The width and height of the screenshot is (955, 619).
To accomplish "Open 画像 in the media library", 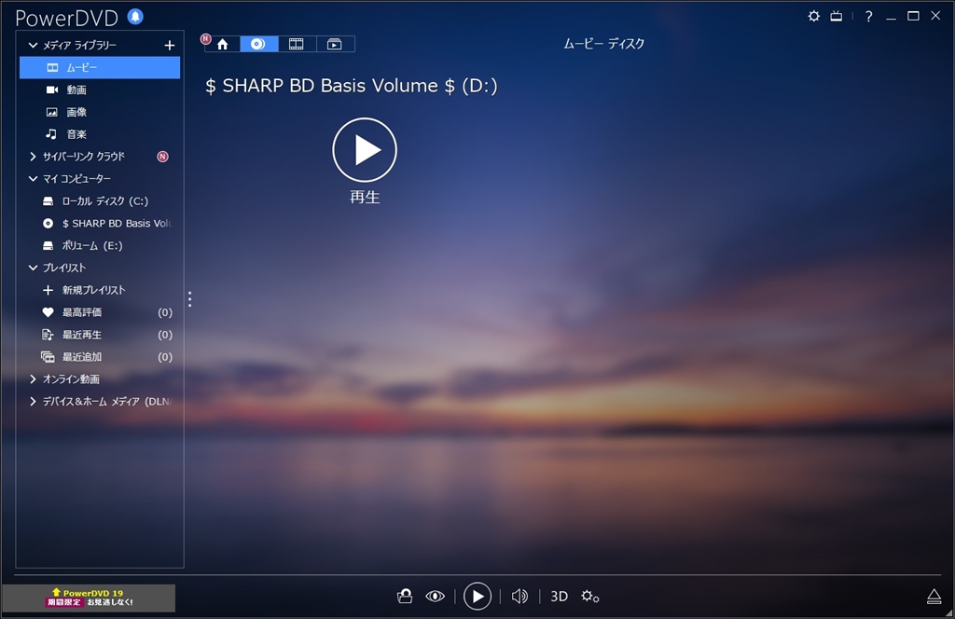I will coord(100,112).
